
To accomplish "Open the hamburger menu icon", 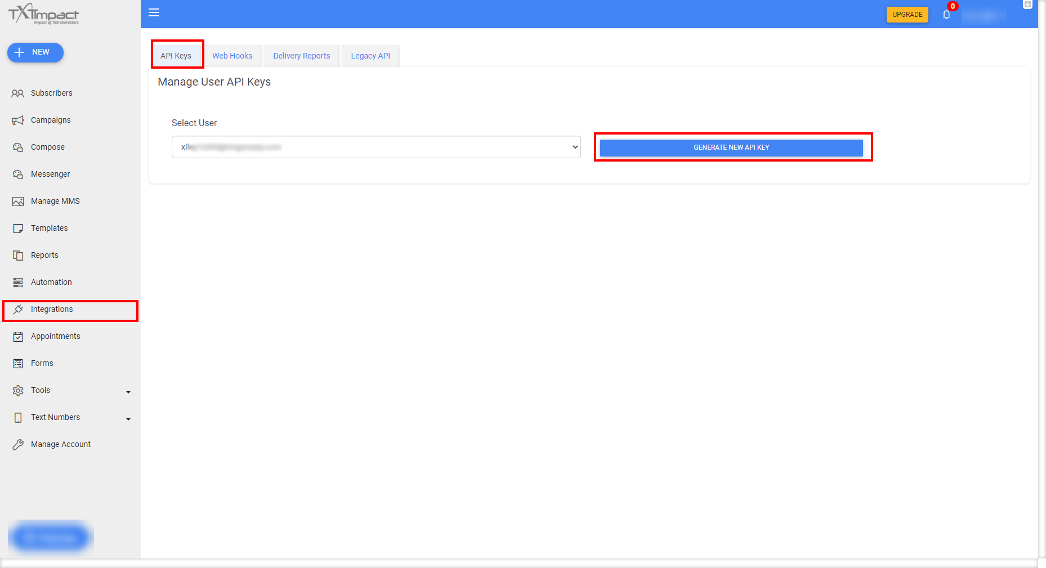I will pos(154,12).
